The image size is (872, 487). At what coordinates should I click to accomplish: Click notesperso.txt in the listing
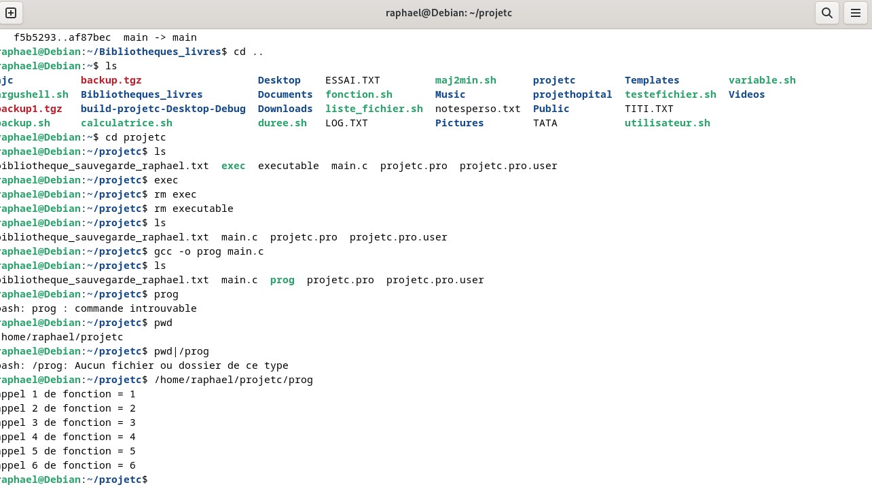[x=477, y=109]
